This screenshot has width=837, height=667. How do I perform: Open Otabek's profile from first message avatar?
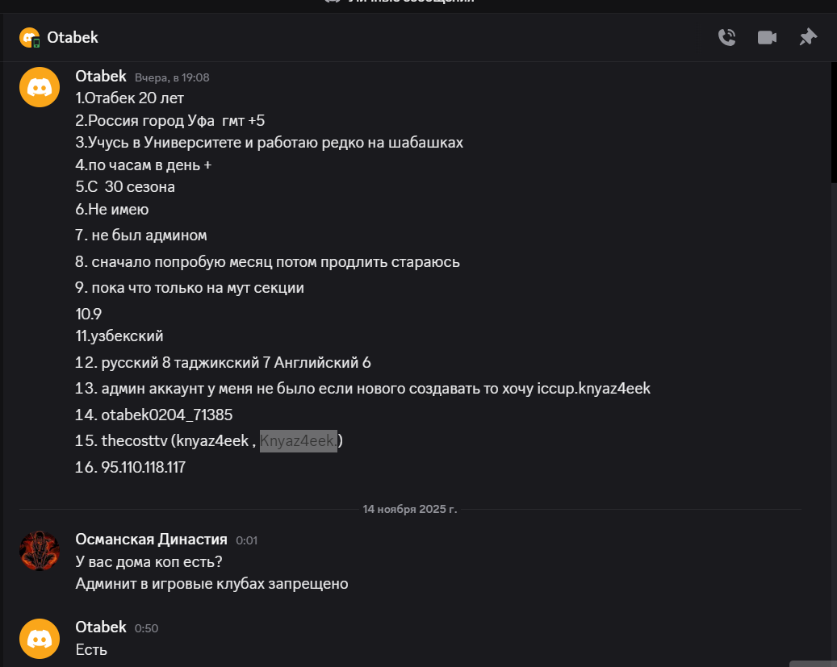click(x=40, y=87)
